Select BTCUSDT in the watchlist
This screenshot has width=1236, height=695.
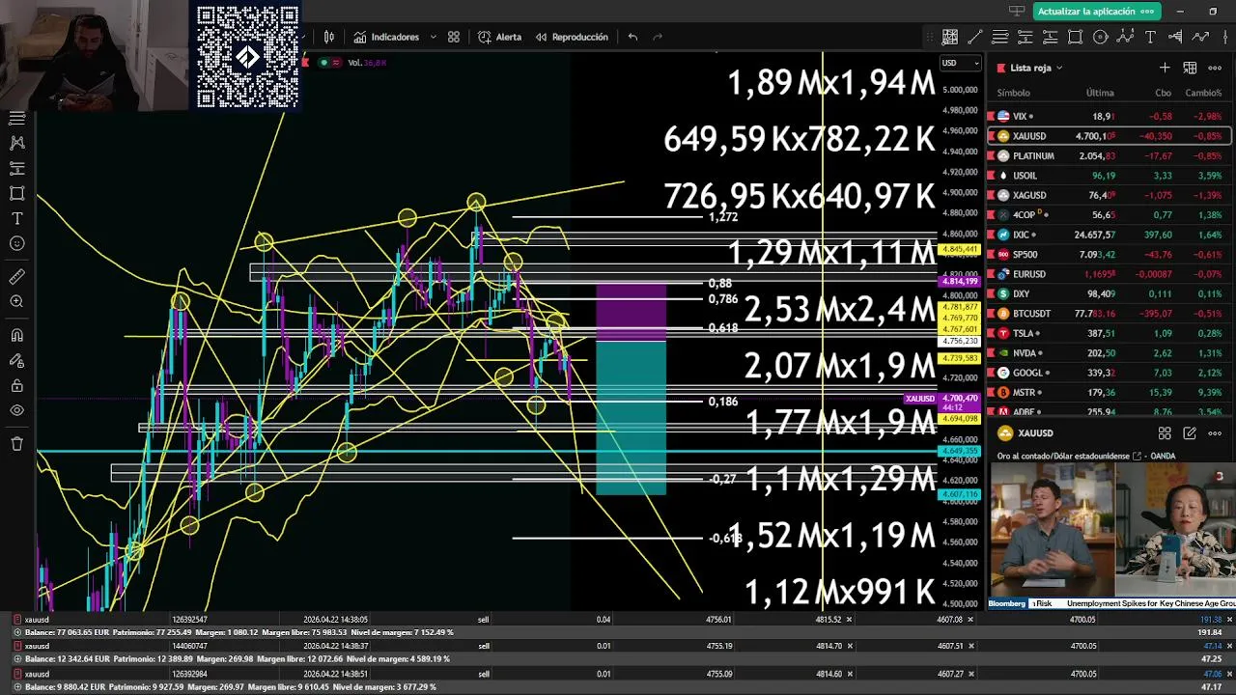(x=1109, y=313)
